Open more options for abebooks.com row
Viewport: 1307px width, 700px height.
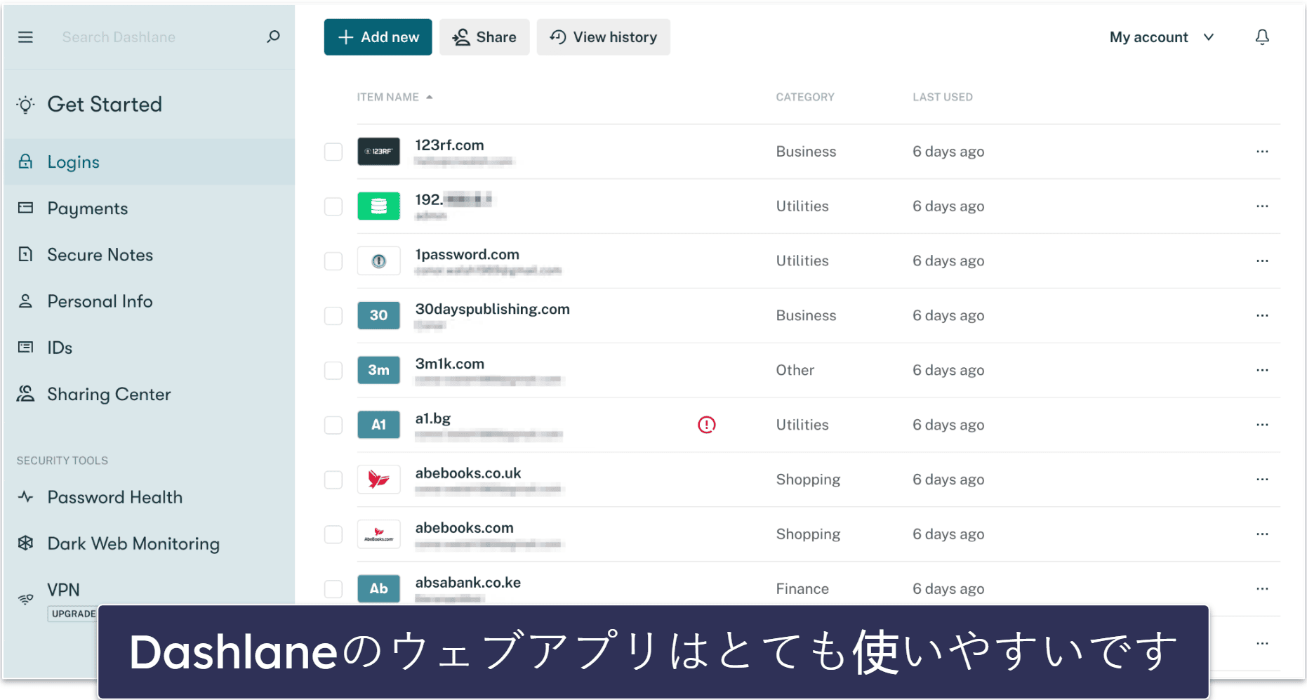pyautogui.click(x=1262, y=534)
